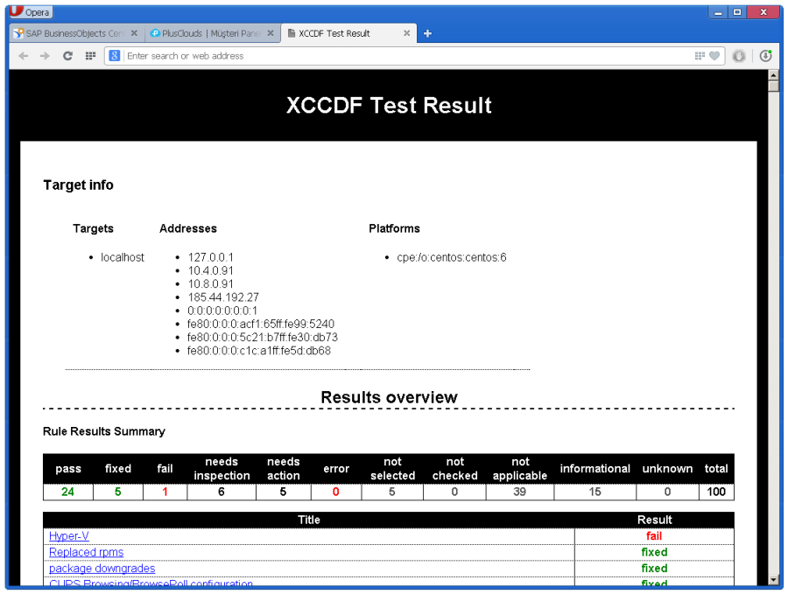
Task: Click address fe80:0:0:0:c1c:a1ff:fe5d:db68
Action: (x=259, y=351)
